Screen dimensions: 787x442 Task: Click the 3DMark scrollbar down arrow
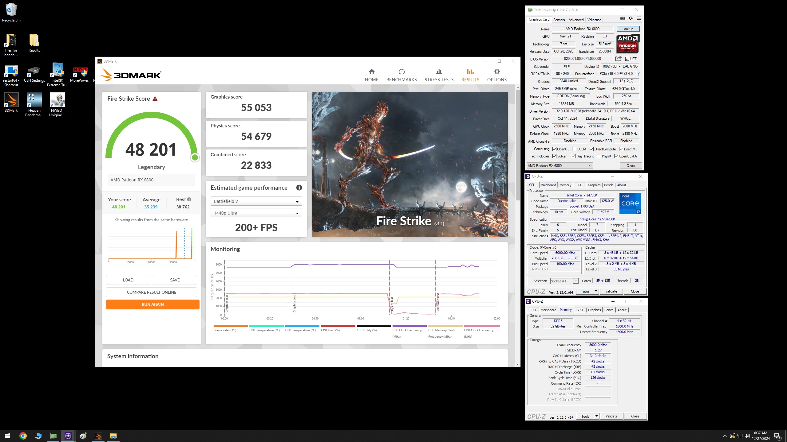click(x=518, y=364)
